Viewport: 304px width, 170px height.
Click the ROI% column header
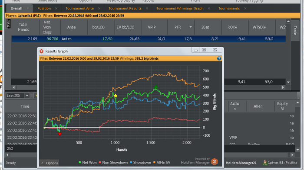(232, 27)
